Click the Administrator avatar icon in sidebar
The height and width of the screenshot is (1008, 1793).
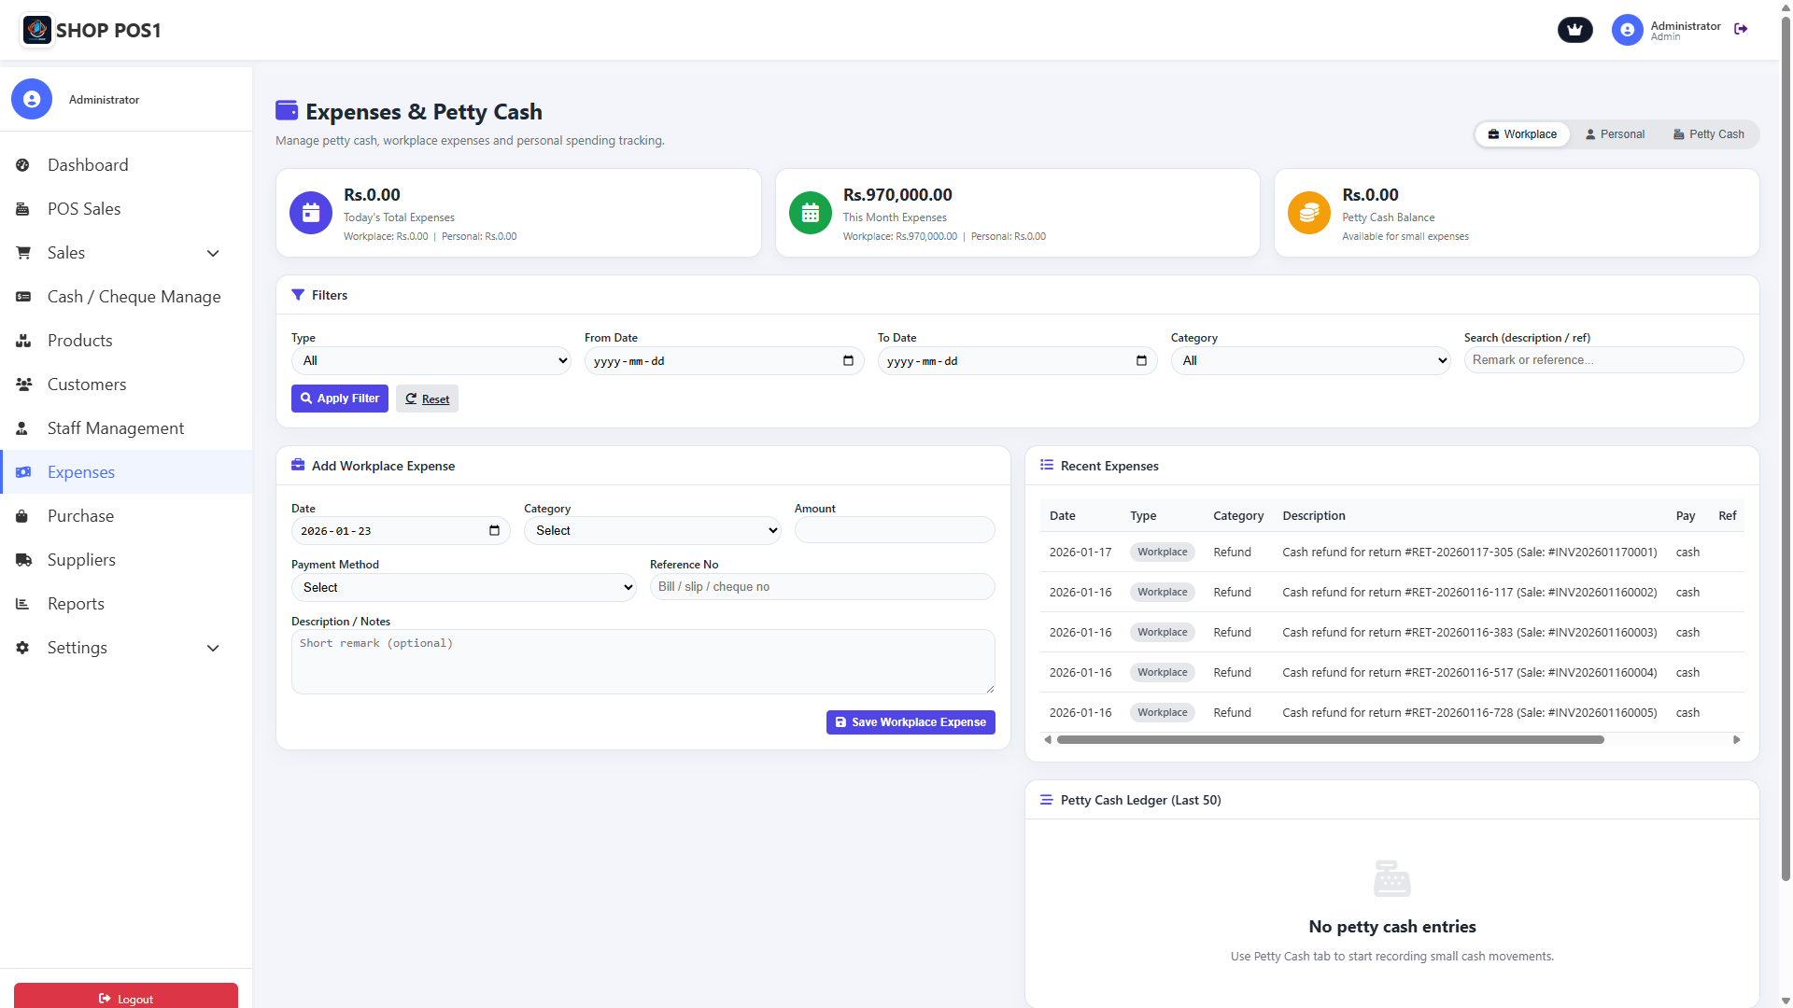click(x=32, y=99)
